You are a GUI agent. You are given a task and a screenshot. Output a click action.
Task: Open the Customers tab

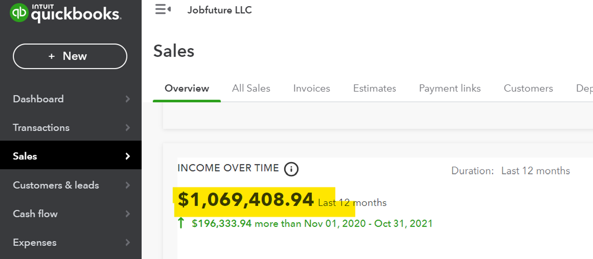528,88
